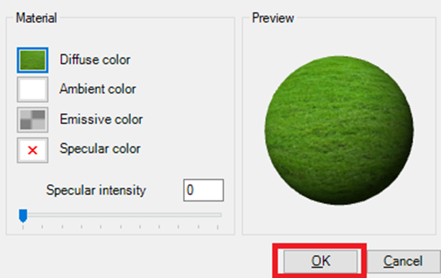Screen dimensions: 441x278
Task: Click the Specular intensity label
Action: pos(96,190)
